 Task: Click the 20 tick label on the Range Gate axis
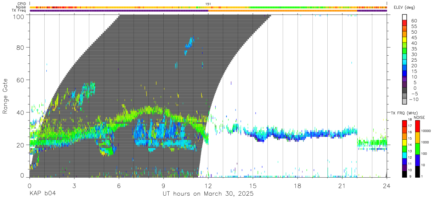(x=21, y=145)
